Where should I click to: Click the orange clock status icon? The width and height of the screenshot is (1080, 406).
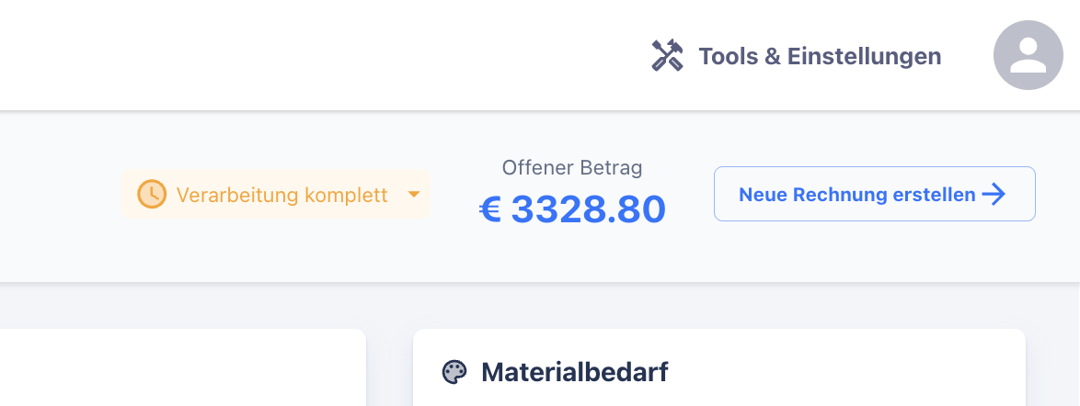(152, 195)
